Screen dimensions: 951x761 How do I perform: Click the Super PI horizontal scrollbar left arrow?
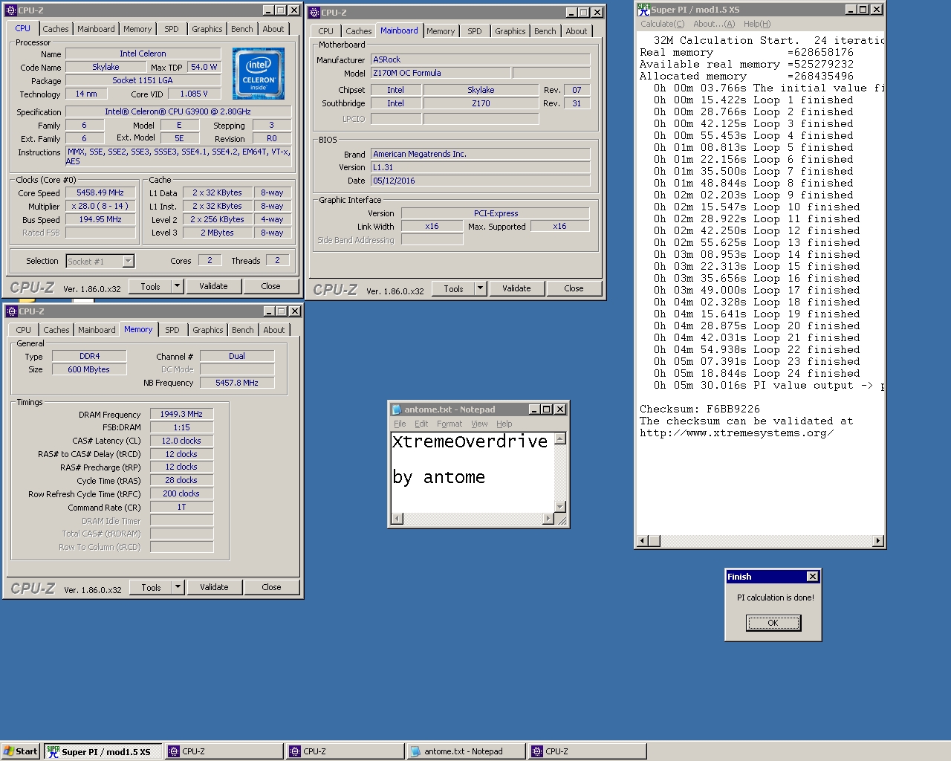[643, 541]
